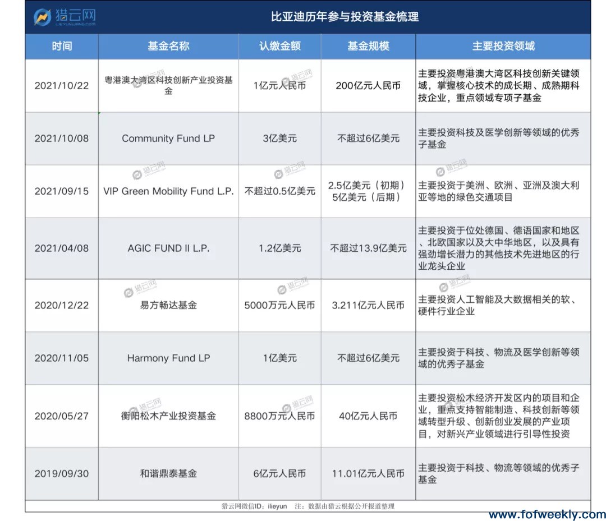
Task: Click the date cell 2020/12/22
Action: pos(62,306)
